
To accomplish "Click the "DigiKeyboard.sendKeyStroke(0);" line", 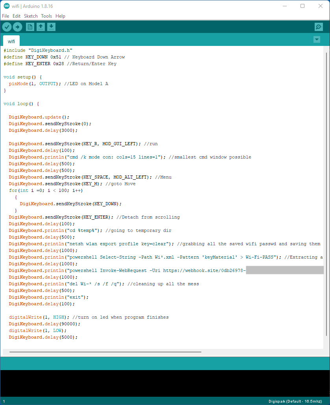I will click(50, 124).
